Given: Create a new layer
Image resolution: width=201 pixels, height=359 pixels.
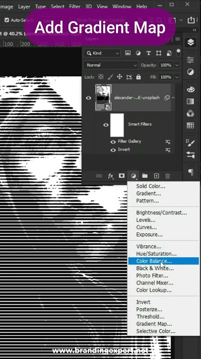Looking at the screenshot, I should point(156,176).
